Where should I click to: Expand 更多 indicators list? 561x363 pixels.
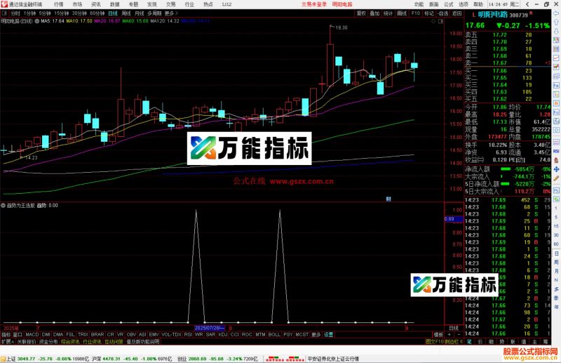click(316, 334)
